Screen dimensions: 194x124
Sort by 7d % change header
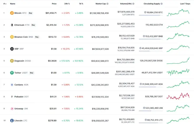click(81, 4)
